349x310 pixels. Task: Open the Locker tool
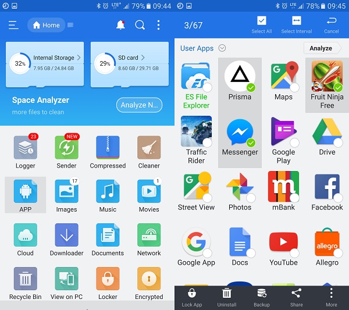coord(108,283)
